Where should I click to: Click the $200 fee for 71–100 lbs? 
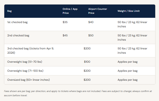[x=87, y=71]
